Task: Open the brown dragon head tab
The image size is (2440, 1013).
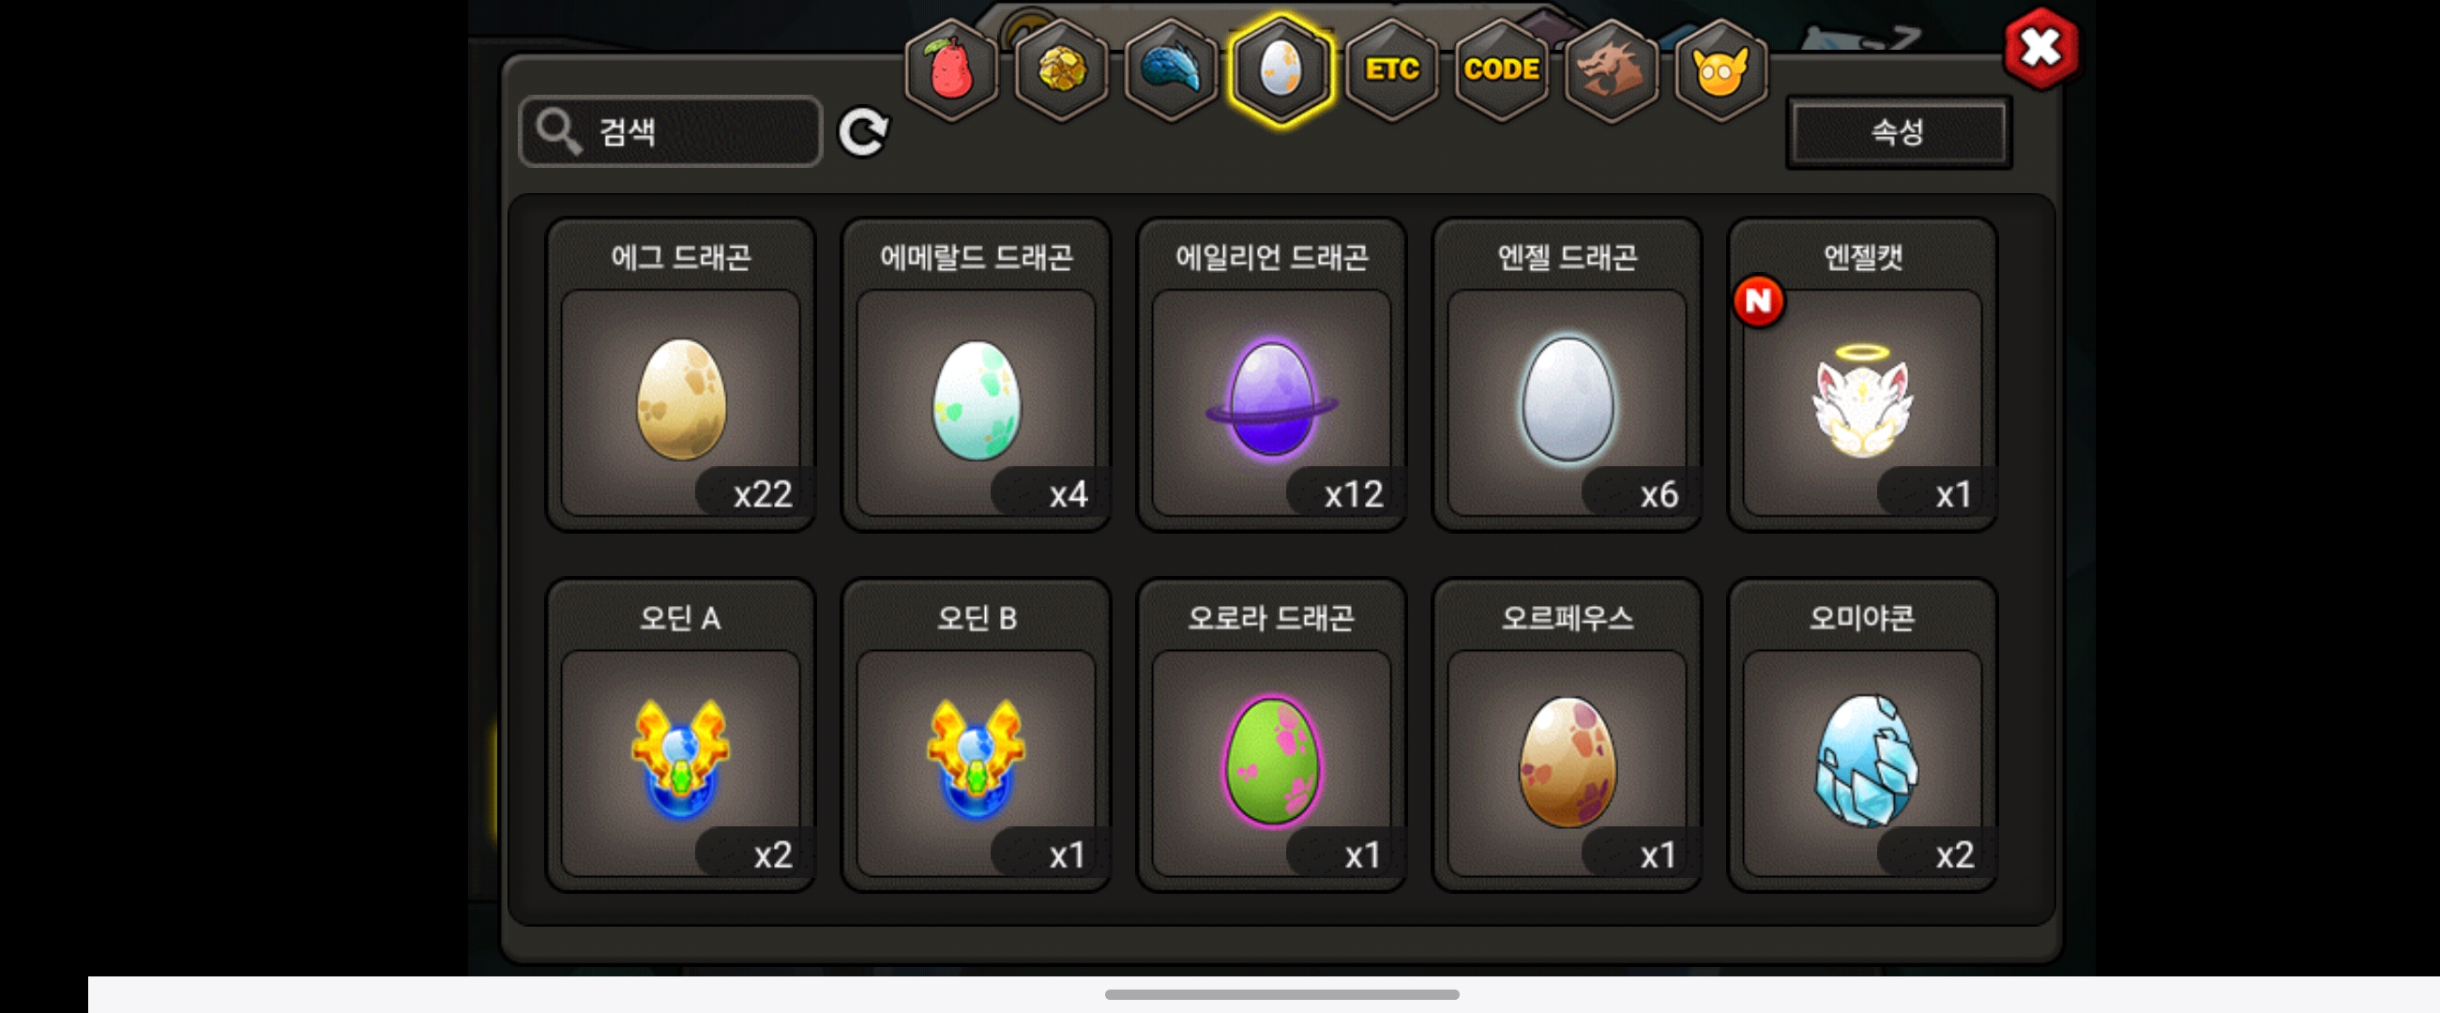Action: [x=1612, y=69]
